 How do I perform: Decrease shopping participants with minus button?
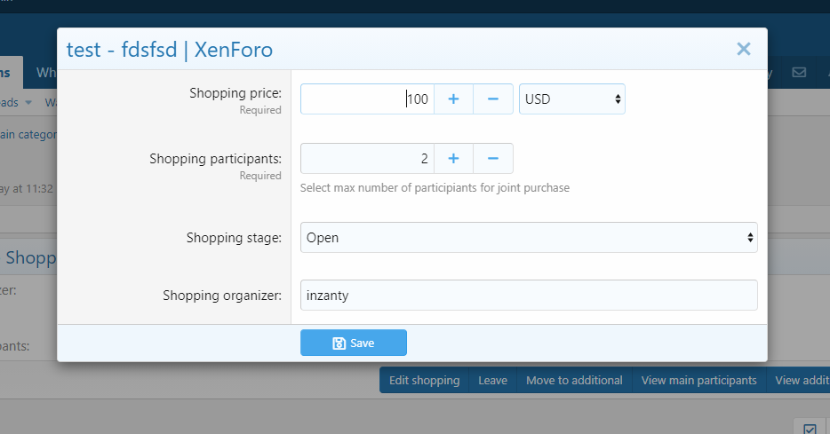click(x=493, y=158)
